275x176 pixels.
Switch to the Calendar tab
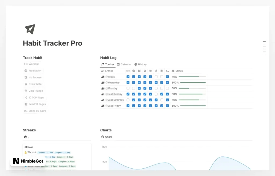(124, 64)
